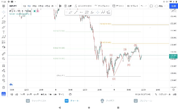Grab the floating toolbar drag handle
The width and height of the screenshot is (178, 111).
(66, 12)
